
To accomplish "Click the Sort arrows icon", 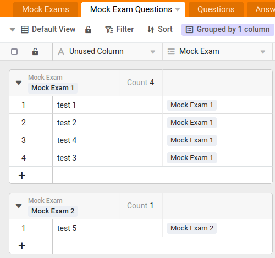I will [151, 30].
